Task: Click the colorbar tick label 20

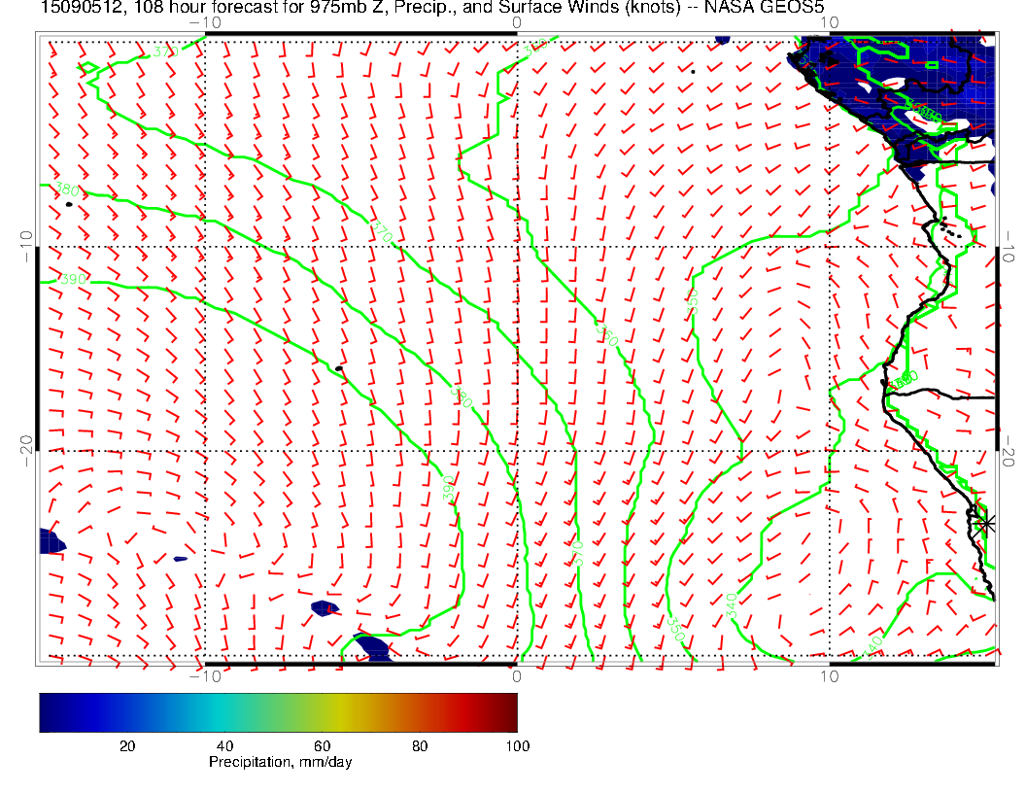Action: [x=126, y=745]
